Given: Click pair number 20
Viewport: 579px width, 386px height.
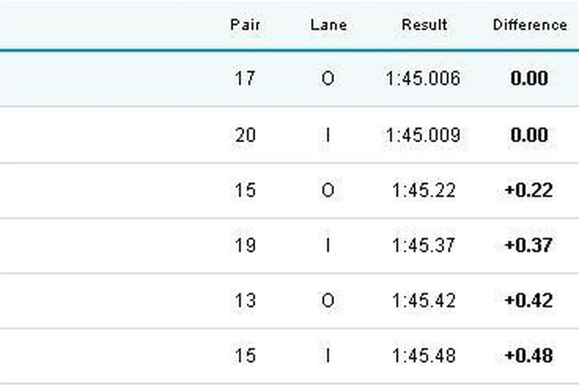Looking at the screenshot, I should coord(245,135).
